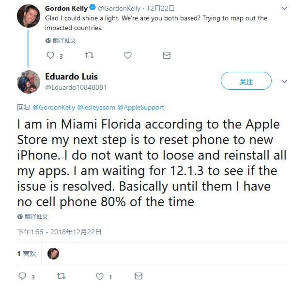The width and height of the screenshot is (307, 292).
Task: Follow Eduardo Luis with 关注 button
Action: pyautogui.click(x=246, y=82)
